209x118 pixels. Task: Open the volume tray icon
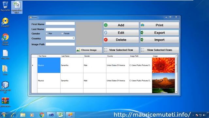204,115
